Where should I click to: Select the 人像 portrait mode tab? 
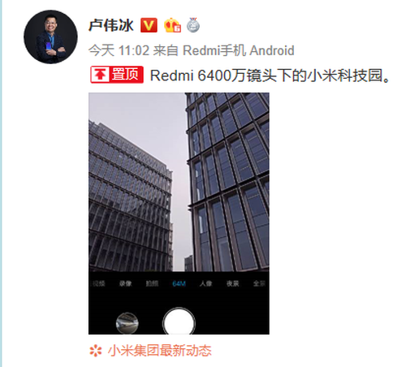(205, 283)
